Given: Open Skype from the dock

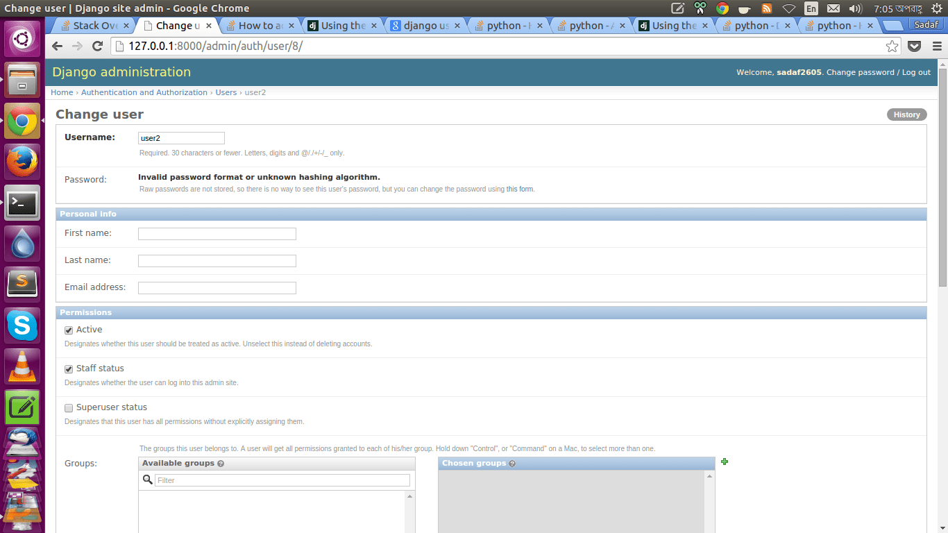Looking at the screenshot, I should point(22,325).
